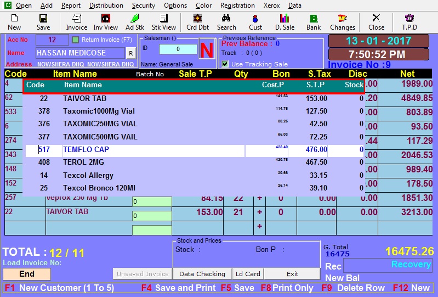Click the Ad Stk toolbar icon

pyautogui.click(x=135, y=22)
